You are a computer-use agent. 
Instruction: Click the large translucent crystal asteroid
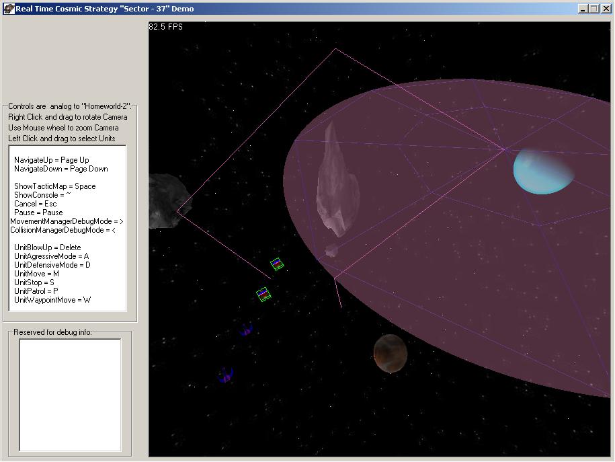coord(337,180)
